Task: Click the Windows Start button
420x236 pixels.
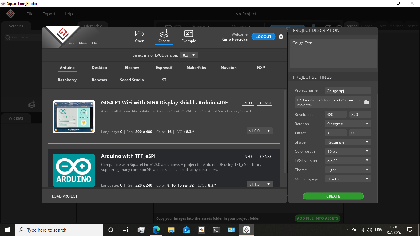Action: click(x=7, y=230)
